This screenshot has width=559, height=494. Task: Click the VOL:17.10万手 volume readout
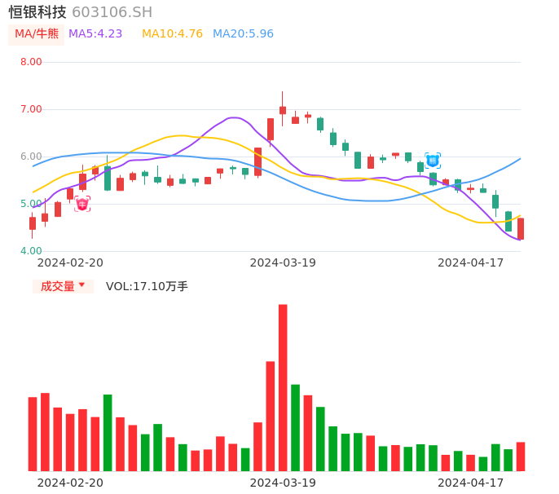(x=147, y=286)
